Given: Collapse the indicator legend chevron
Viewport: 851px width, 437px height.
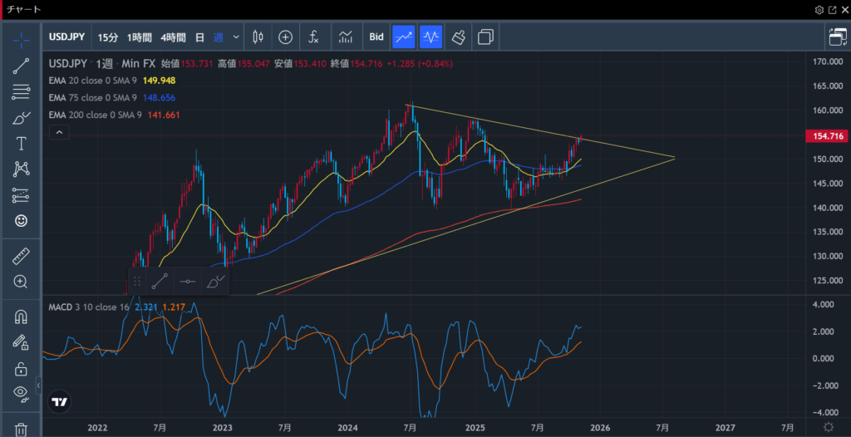Looking at the screenshot, I should pyautogui.click(x=59, y=132).
